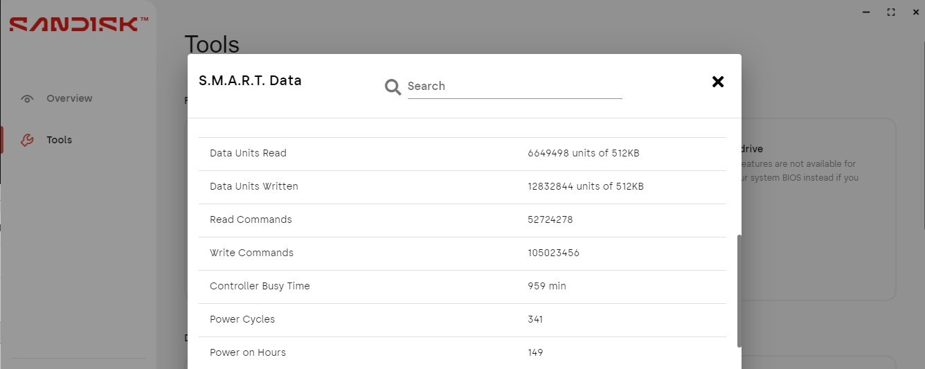
Task: Click the S.M.A.R.T. dialog scrollbar thumb
Action: coord(739,291)
